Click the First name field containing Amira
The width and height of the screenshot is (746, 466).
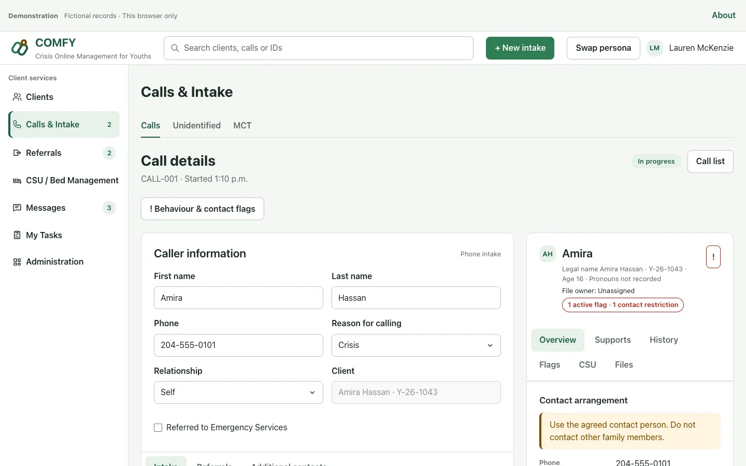pyautogui.click(x=238, y=298)
